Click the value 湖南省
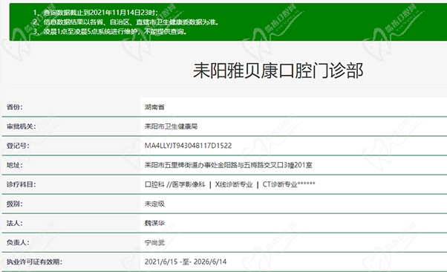447x272 pixels. click(x=154, y=107)
